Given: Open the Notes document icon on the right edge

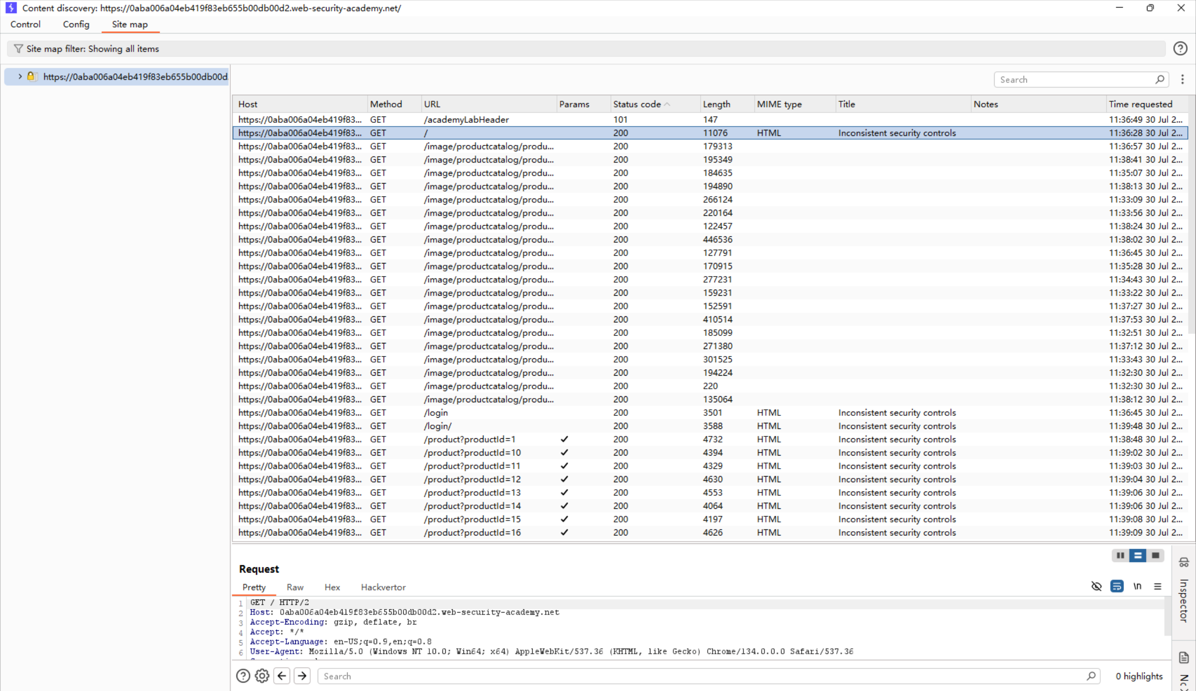Looking at the screenshot, I should click(x=1184, y=657).
